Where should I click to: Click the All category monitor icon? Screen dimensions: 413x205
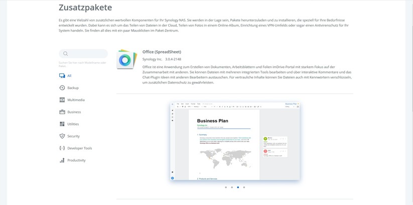pyautogui.click(x=62, y=76)
